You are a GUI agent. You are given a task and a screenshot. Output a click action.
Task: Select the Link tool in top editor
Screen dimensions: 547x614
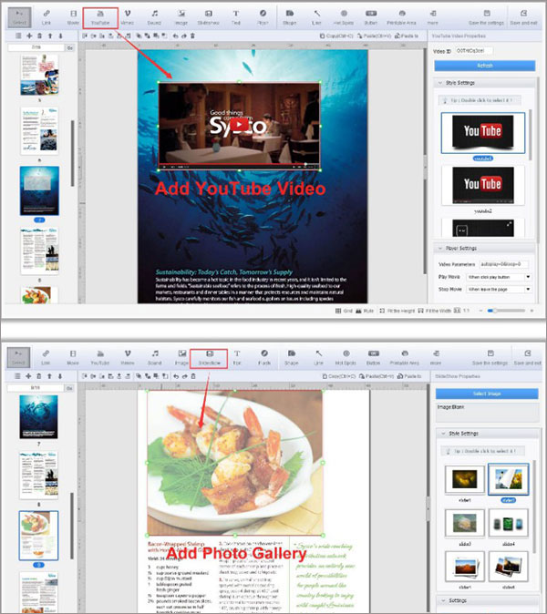46,17
